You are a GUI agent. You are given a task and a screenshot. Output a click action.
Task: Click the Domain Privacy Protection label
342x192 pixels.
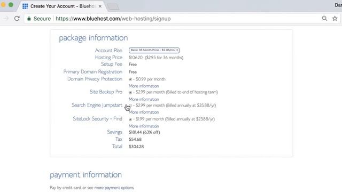pyautogui.click(x=95, y=79)
